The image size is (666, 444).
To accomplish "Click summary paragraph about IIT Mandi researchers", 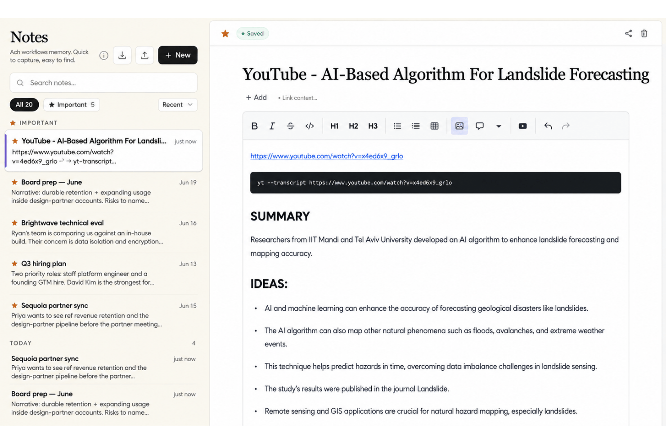I will [x=435, y=247].
